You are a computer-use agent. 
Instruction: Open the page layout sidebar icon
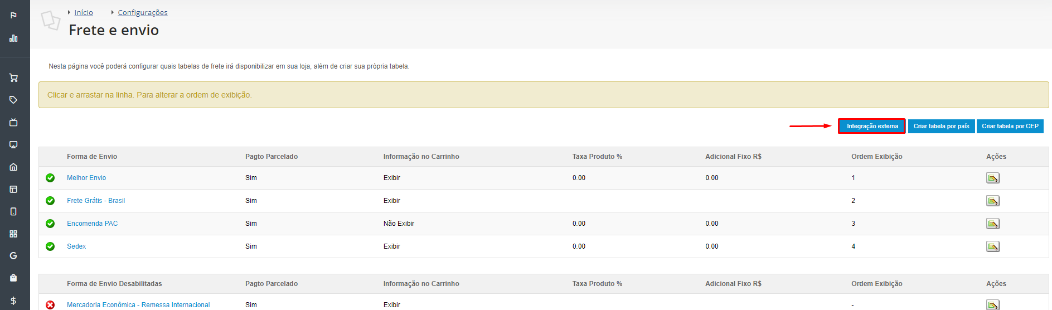[13, 189]
